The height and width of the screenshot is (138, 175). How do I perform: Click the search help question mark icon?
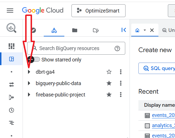point(117,48)
